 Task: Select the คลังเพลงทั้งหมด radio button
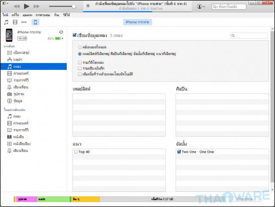[80, 47]
